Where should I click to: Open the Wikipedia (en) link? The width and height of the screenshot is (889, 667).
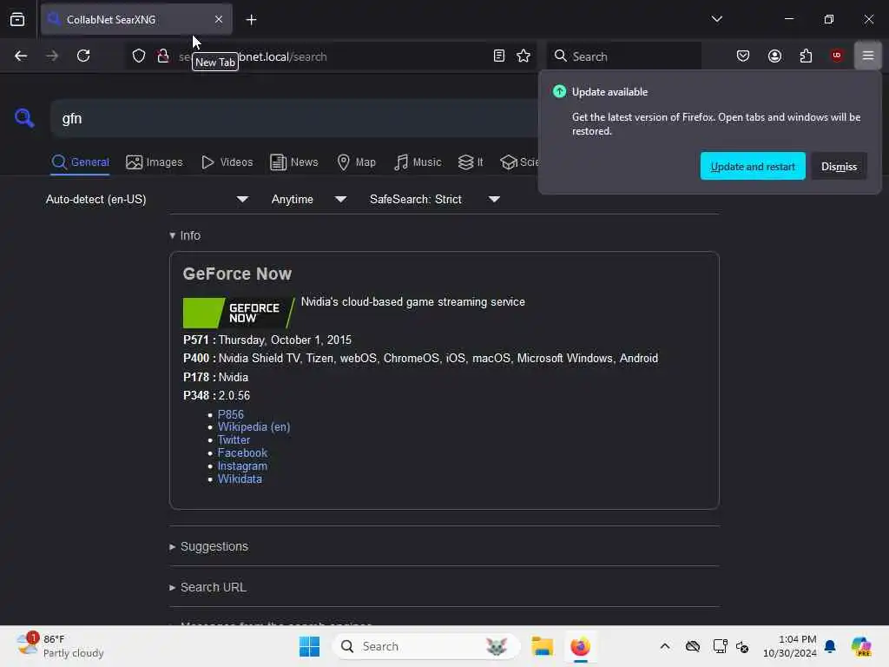[254, 427]
